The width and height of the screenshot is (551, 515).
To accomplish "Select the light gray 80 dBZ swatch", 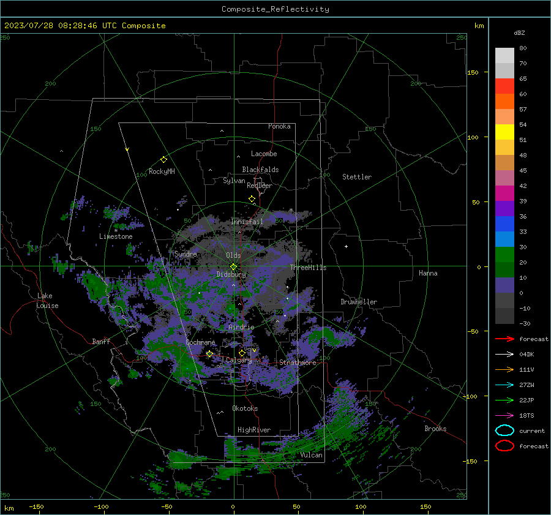I will 504,55.
